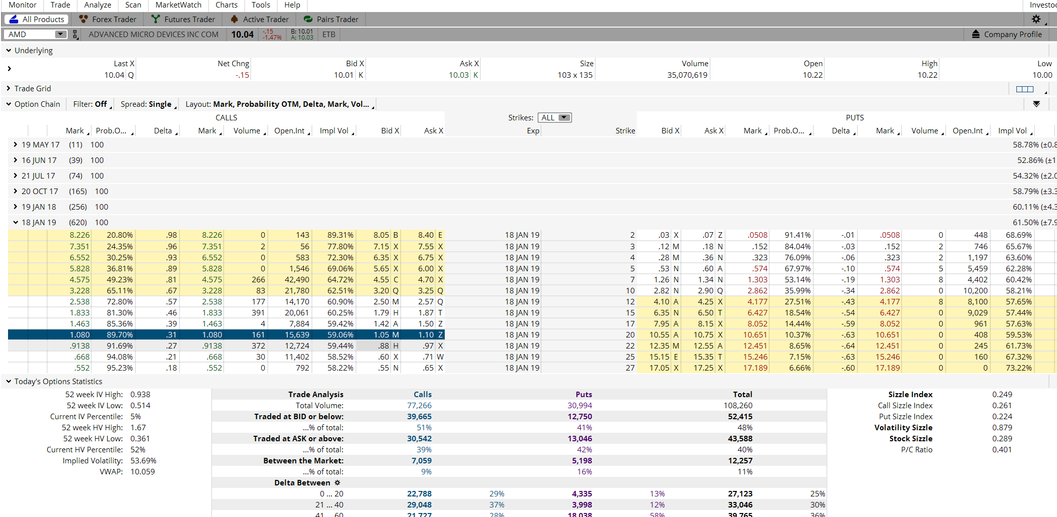Expand the Trade Grid section
Image resolution: width=1057 pixels, height=517 pixels.
pyautogui.click(x=9, y=89)
